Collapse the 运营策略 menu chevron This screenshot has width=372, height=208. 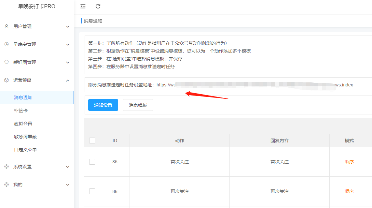[x=68, y=81]
